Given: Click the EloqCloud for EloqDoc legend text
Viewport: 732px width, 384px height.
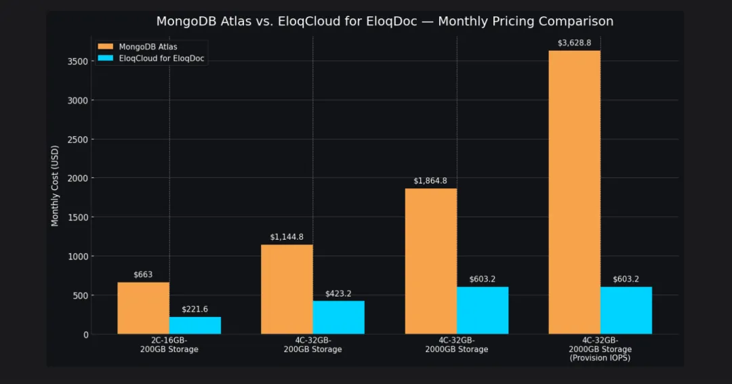Looking at the screenshot, I should pos(161,58).
